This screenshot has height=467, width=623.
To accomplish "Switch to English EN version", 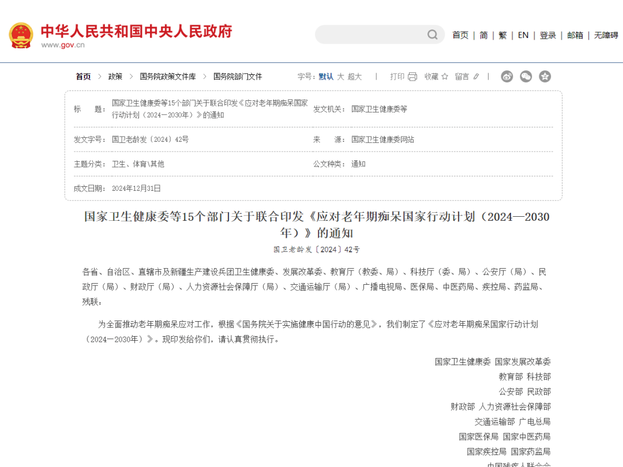I will coord(523,35).
